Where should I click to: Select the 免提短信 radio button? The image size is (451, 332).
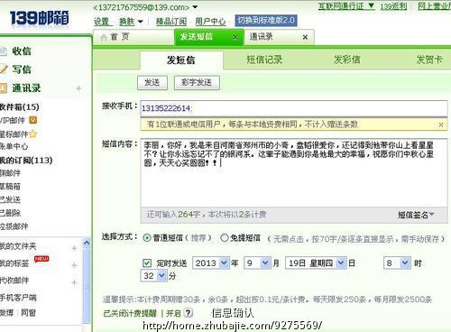[225, 238]
